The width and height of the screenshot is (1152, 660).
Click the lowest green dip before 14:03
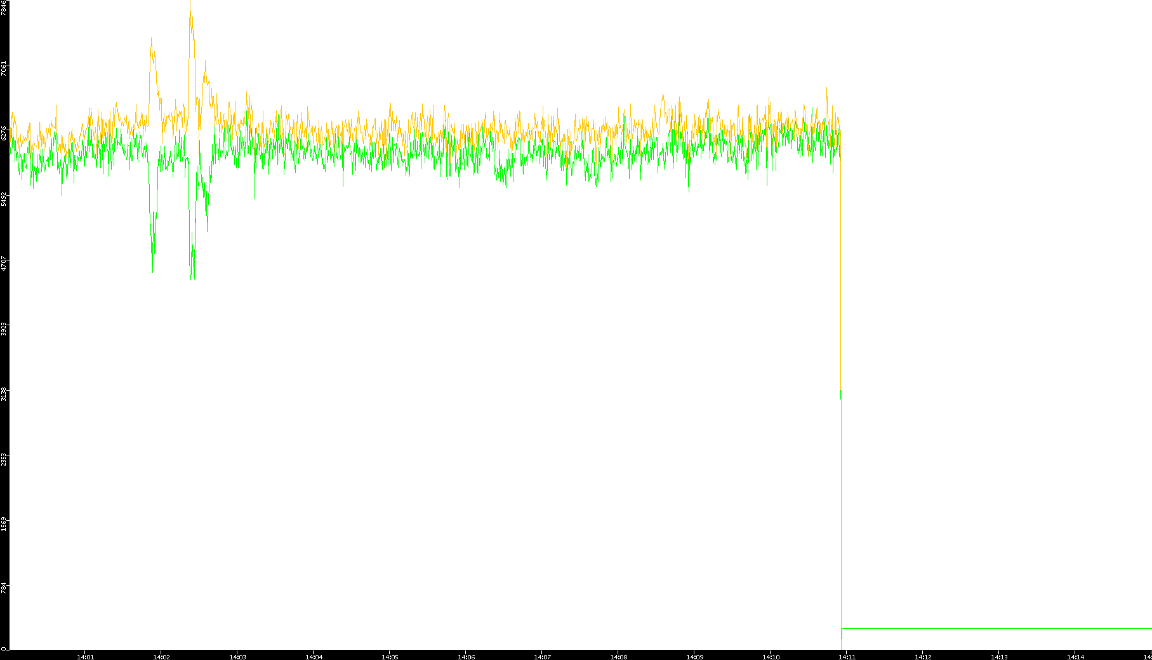pyautogui.click(x=192, y=278)
